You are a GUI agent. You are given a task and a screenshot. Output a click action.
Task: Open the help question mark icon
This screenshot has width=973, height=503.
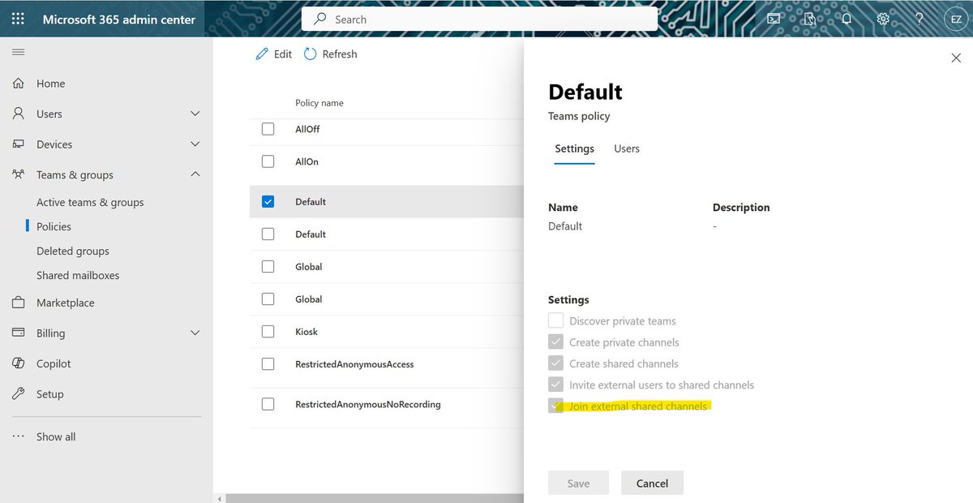919,19
